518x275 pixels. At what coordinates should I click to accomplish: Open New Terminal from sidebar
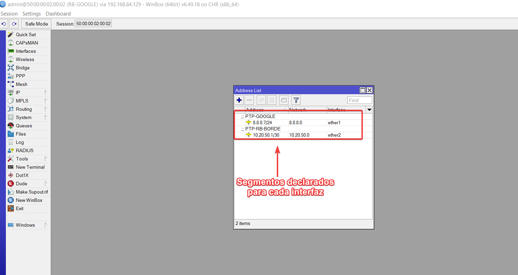point(30,167)
